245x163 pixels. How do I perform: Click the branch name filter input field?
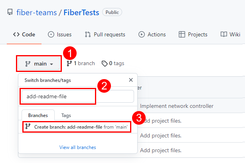pyautogui.click(x=77, y=96)
